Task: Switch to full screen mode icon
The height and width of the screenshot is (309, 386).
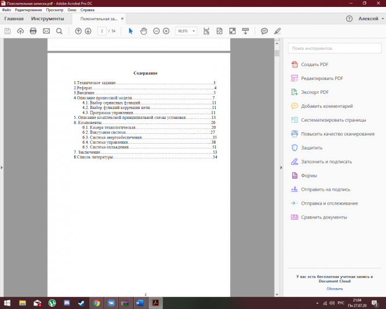Action: 232,31
